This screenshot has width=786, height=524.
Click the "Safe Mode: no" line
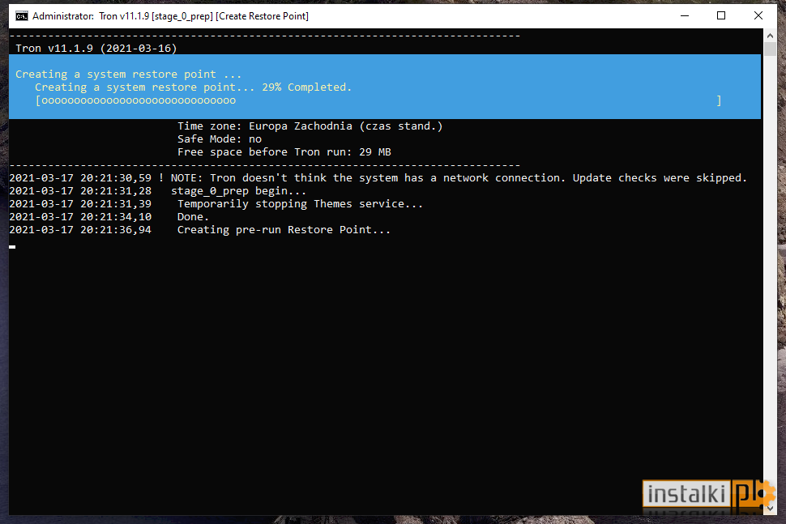point(220,139)
